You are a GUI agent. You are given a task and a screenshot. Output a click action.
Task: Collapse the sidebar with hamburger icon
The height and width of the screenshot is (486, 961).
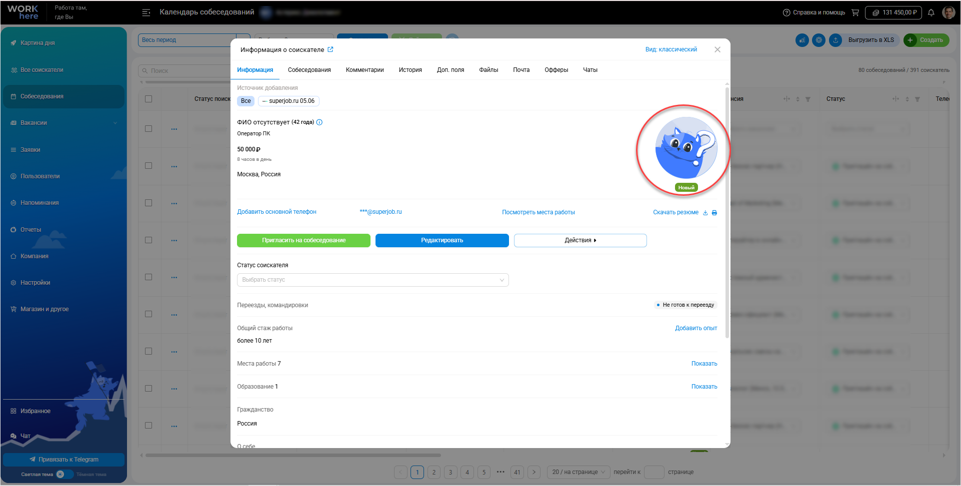[146, 12]
